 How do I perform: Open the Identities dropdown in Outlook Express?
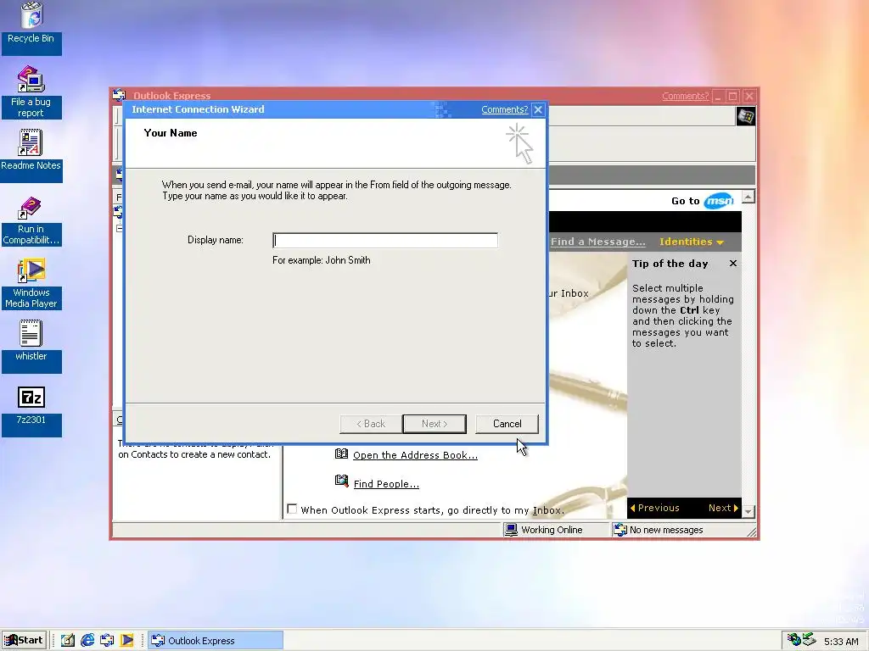click(x=691, y=242)
